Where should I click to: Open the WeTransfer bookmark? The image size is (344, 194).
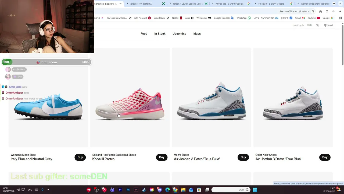pyautogui.click(x=204, y=18)
